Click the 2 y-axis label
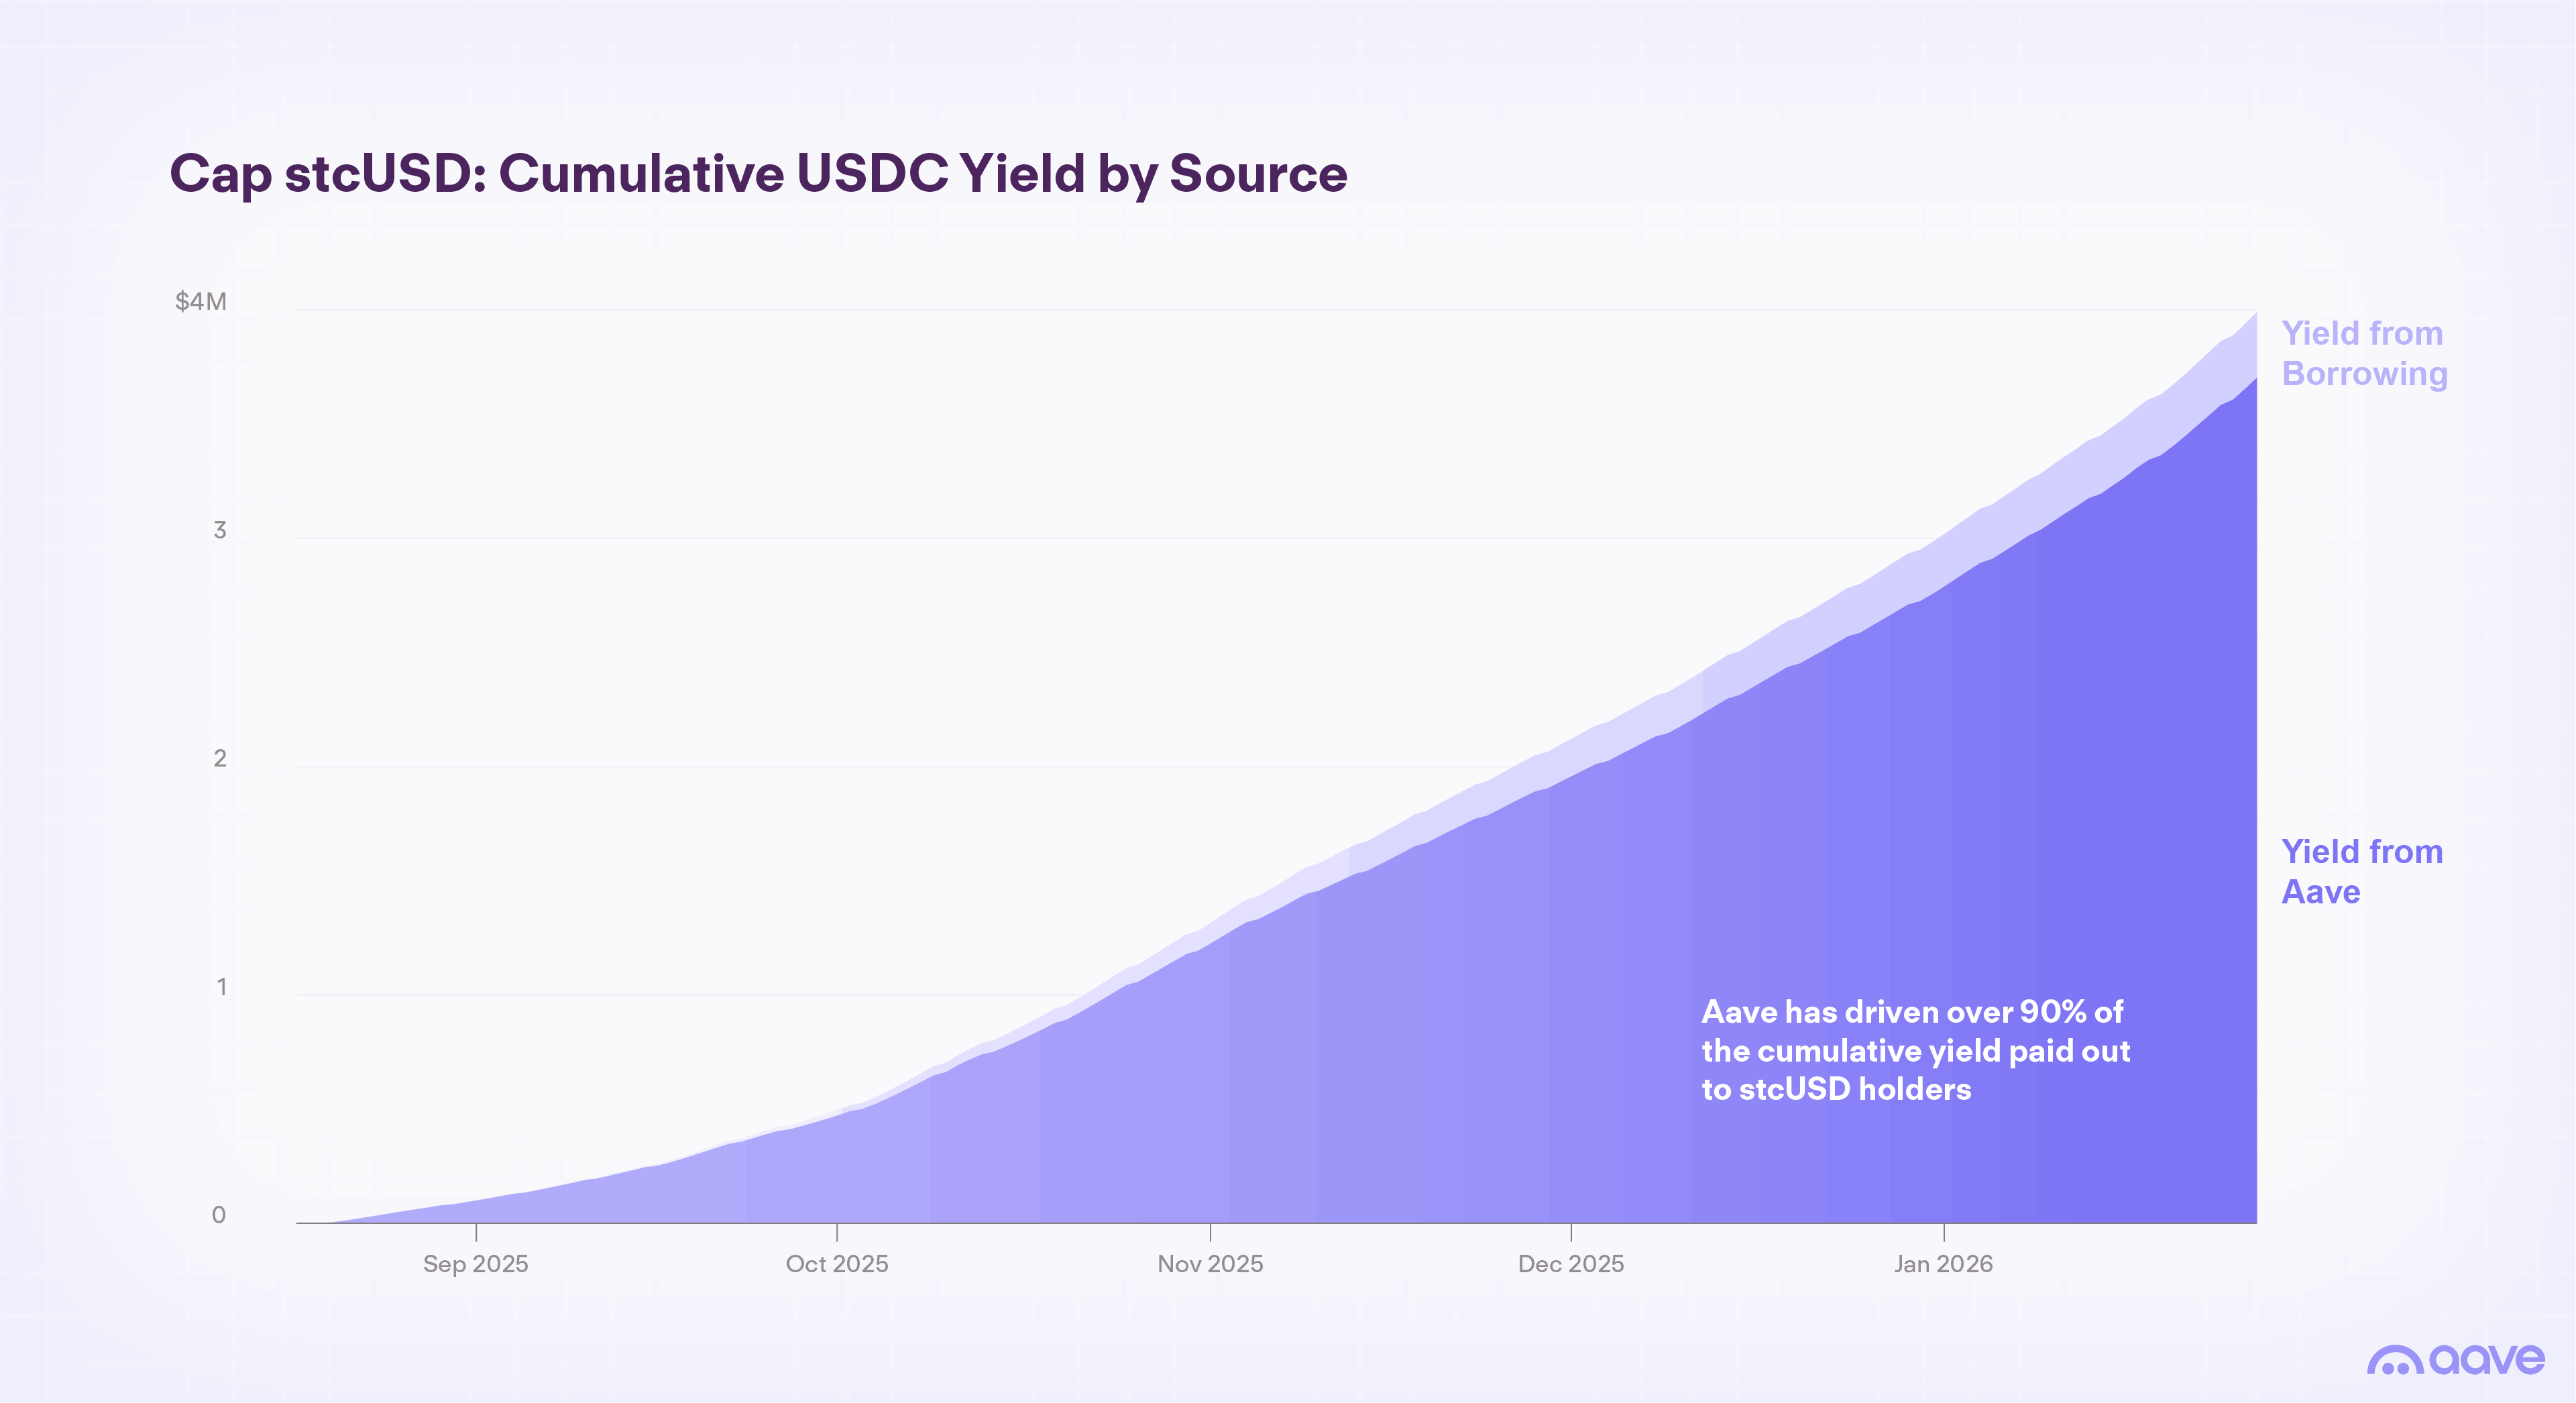Image resolution: width=2576 pixels, height=1403 pixels. pyautogui.click(x=220, y=758)
